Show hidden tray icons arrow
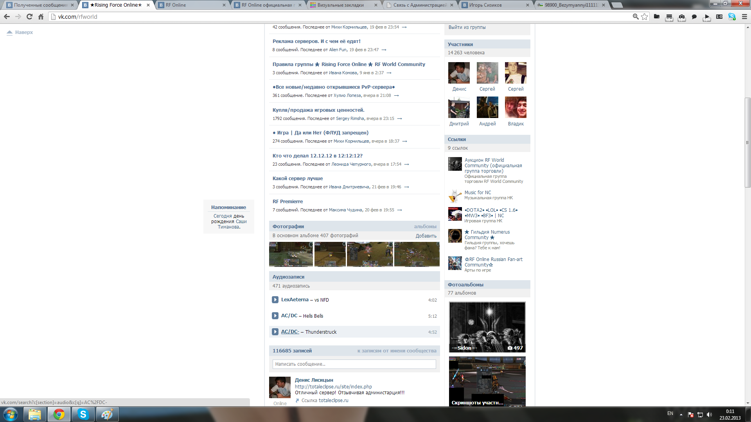751x422 pixels. point(681,415)
